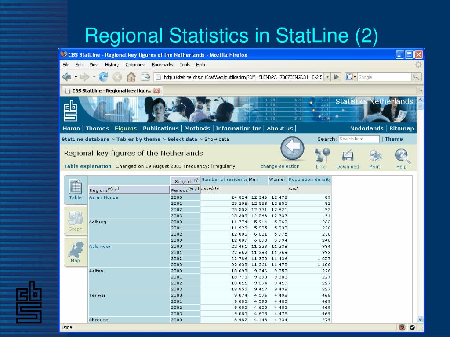This screenshot has width=450, height=337.
Task: Click the site Search term field
Action: point(359,139)
